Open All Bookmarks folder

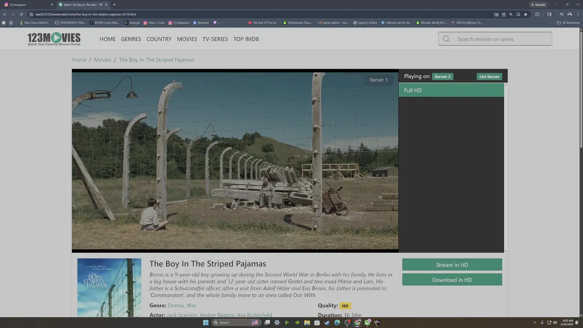(x=568, y=22)
